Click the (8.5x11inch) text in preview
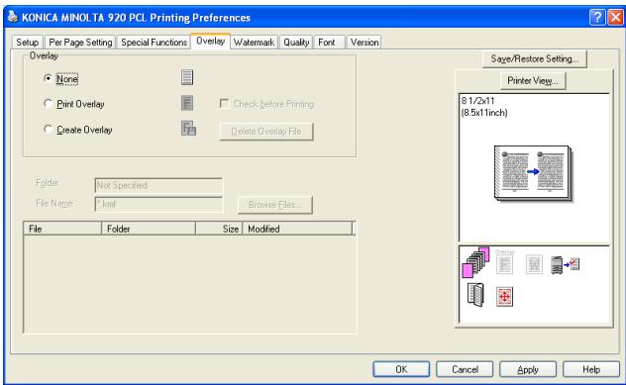This screenshot has width=626, height=385. pyautogui.click(x=484, y=113)
